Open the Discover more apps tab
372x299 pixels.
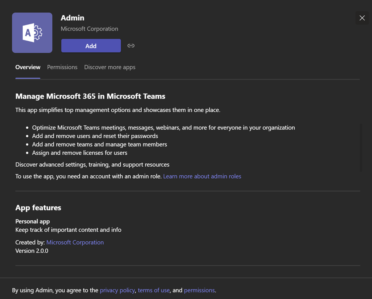click(110, 67)
